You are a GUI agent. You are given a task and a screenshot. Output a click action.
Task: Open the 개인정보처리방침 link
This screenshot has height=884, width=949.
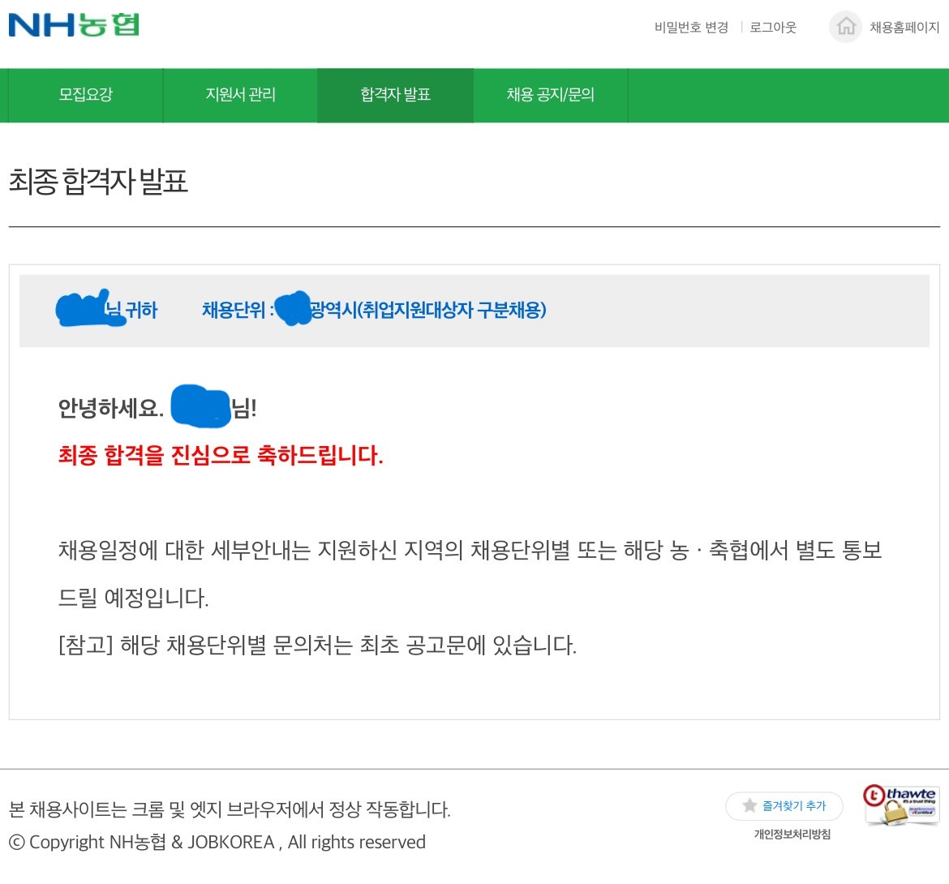792,834
